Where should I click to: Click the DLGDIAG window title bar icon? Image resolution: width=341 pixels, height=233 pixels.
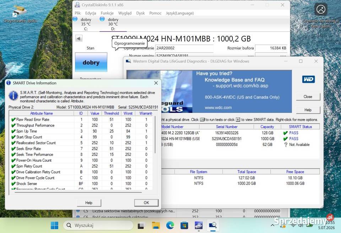coord(129,61)
